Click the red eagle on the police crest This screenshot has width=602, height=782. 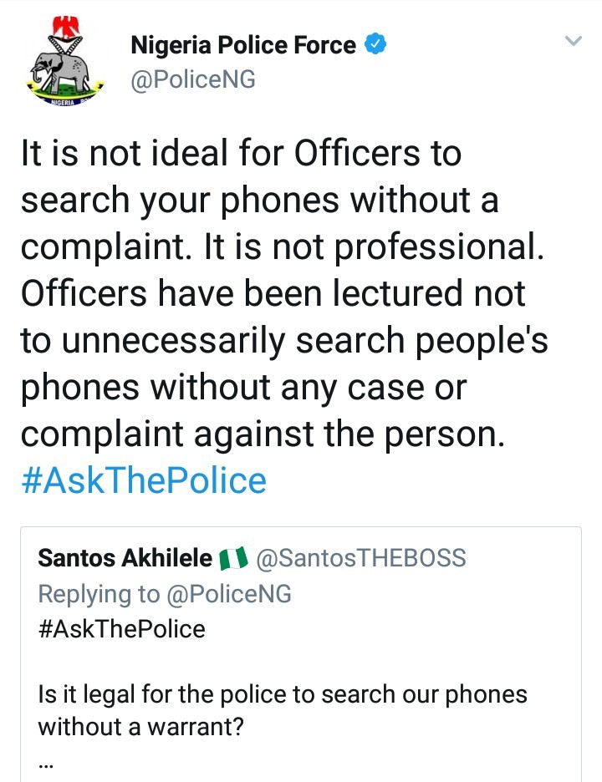66,28
